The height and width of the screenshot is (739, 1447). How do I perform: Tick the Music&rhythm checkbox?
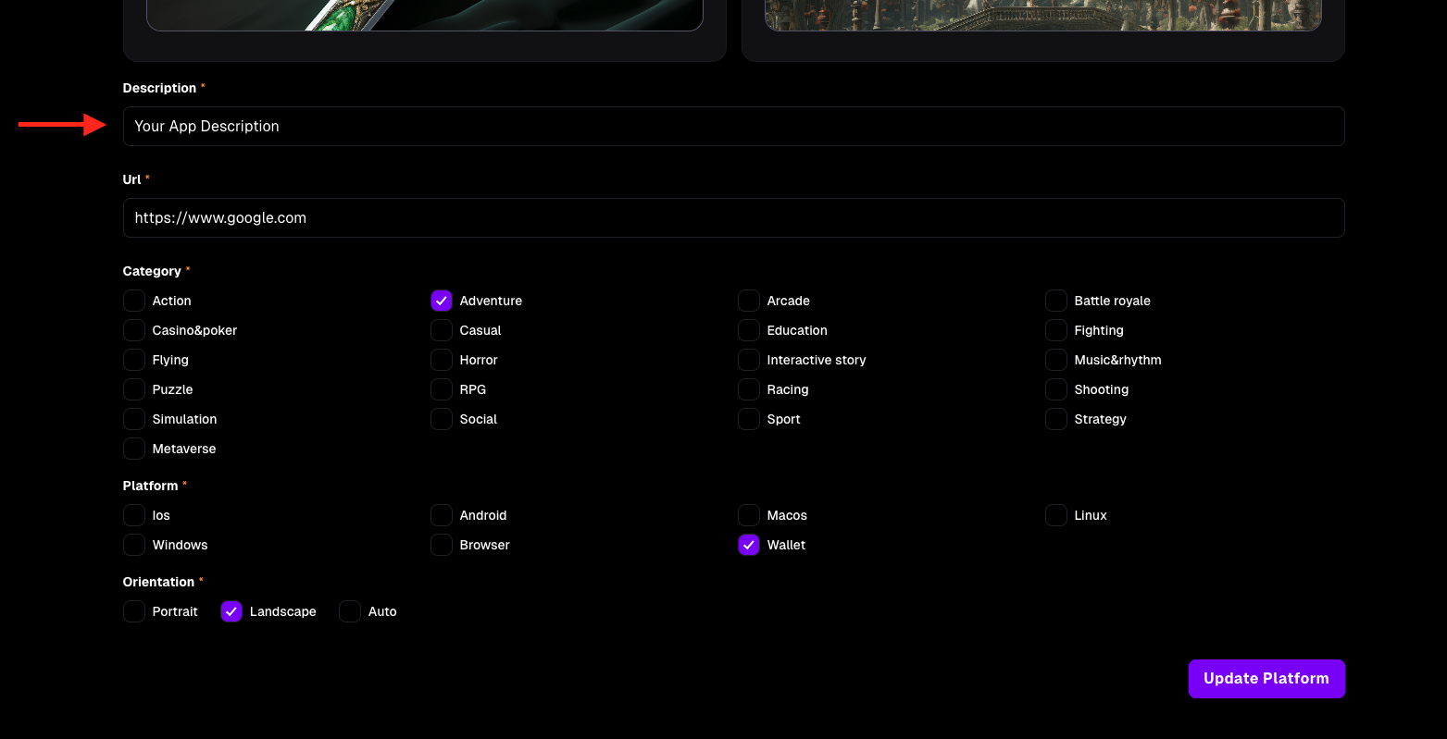click(x=1056, y=360)
